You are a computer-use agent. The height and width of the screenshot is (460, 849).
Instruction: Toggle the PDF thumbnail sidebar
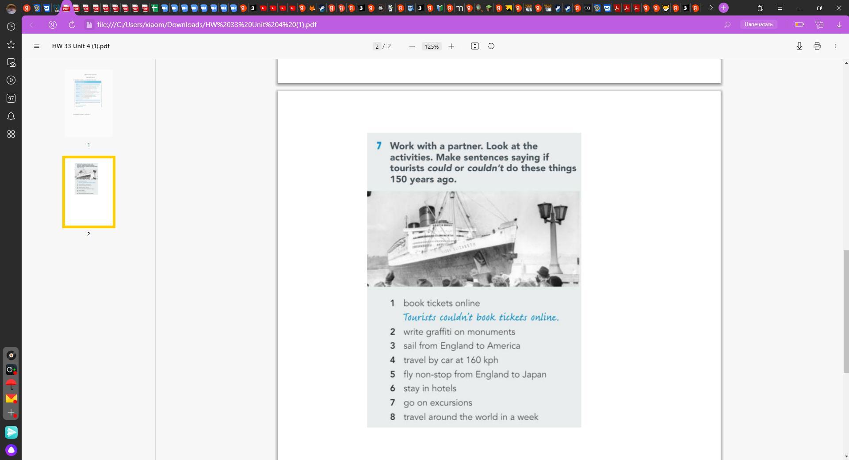coord(37,46)
